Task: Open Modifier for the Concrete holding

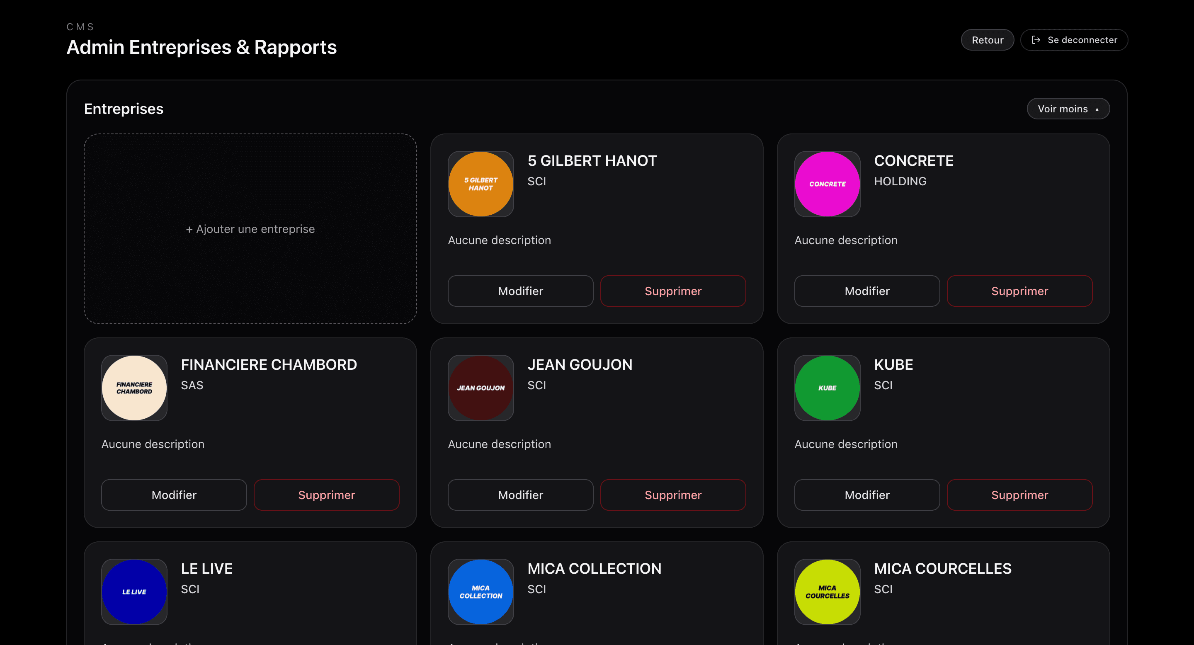Action: [867, 291]
